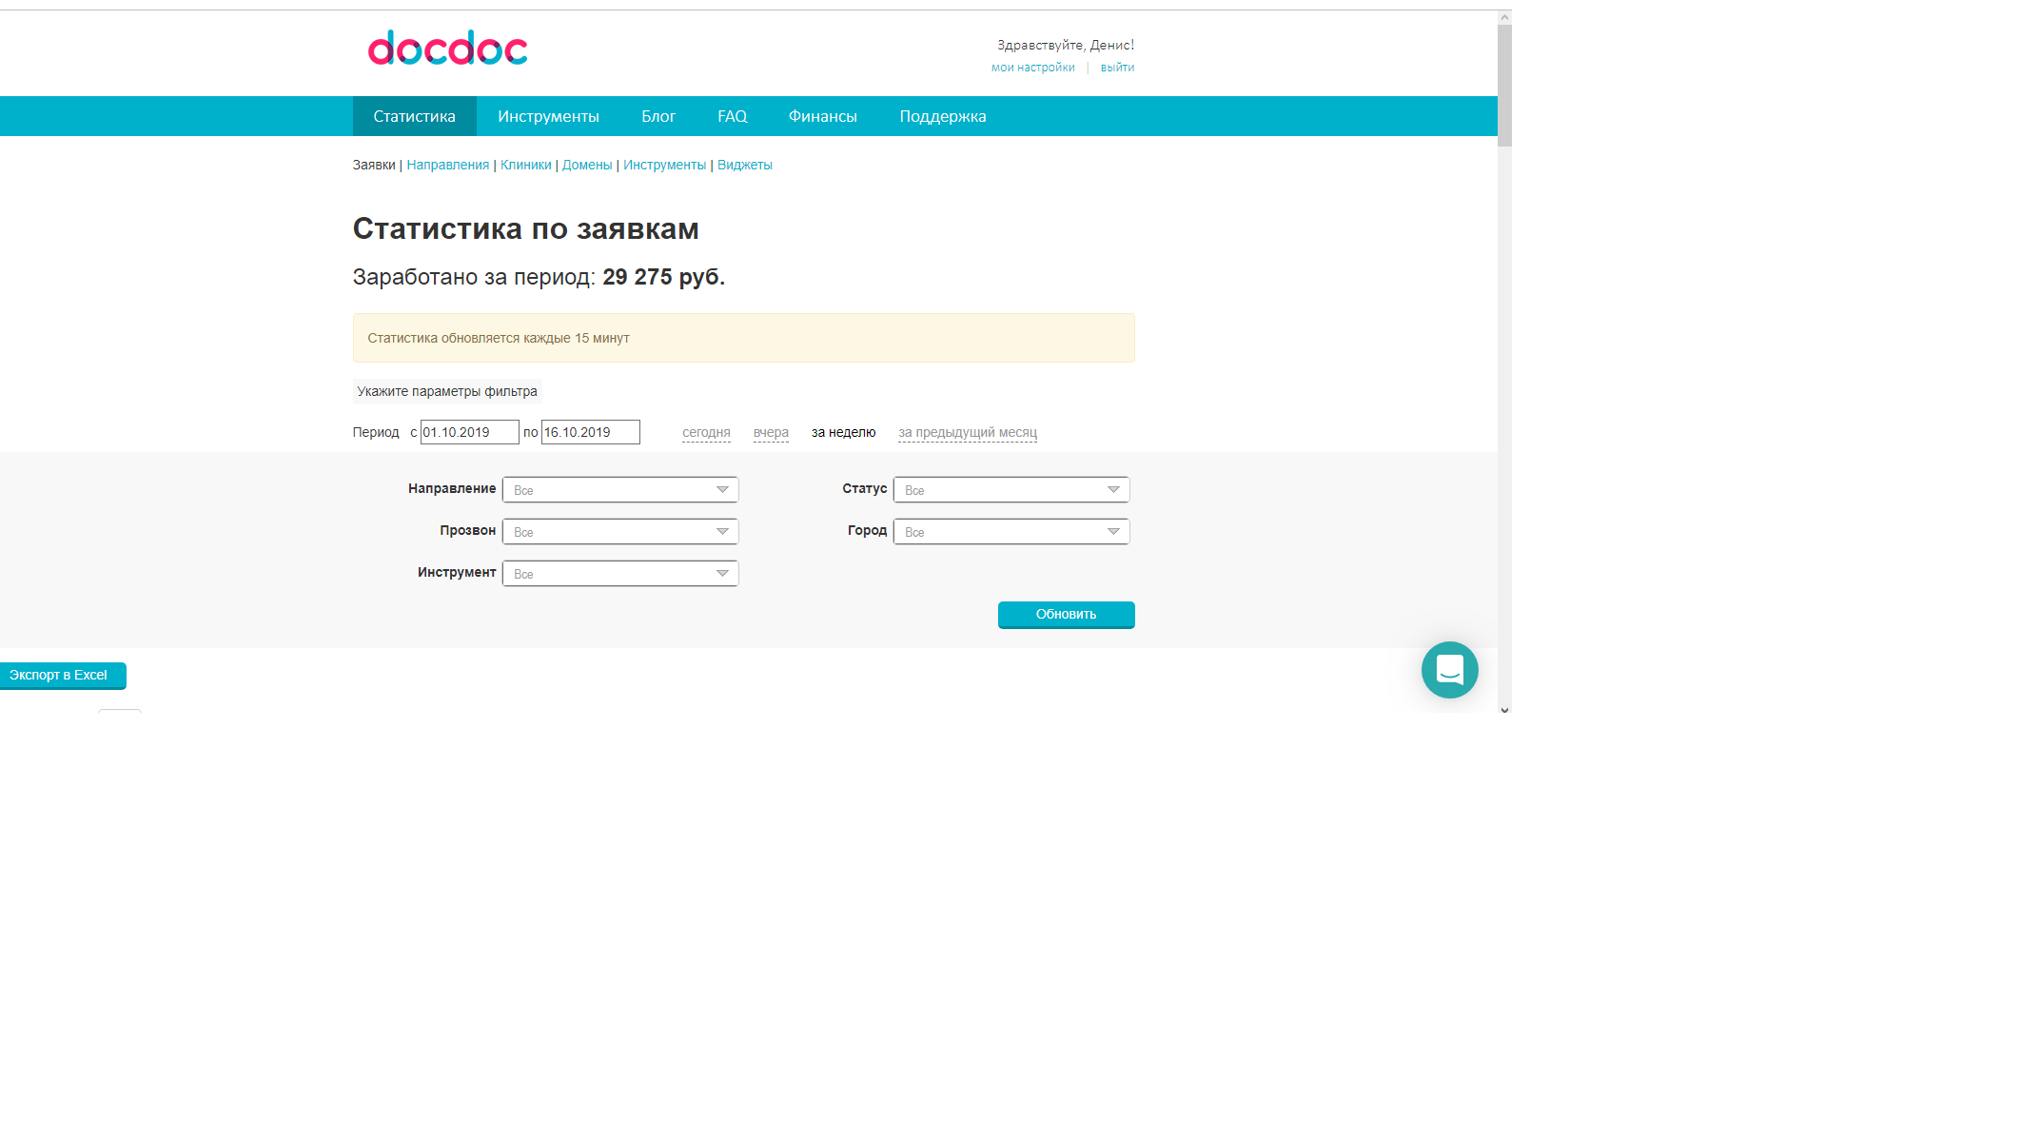Open the Блог tab
The height and width of the screenshot is (1142, 2021).
click(657, 116)
